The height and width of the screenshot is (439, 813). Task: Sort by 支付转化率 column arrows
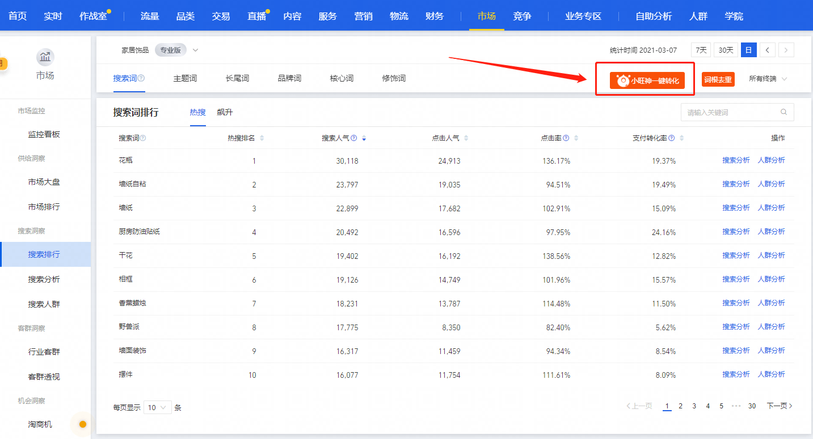[681, 138]
